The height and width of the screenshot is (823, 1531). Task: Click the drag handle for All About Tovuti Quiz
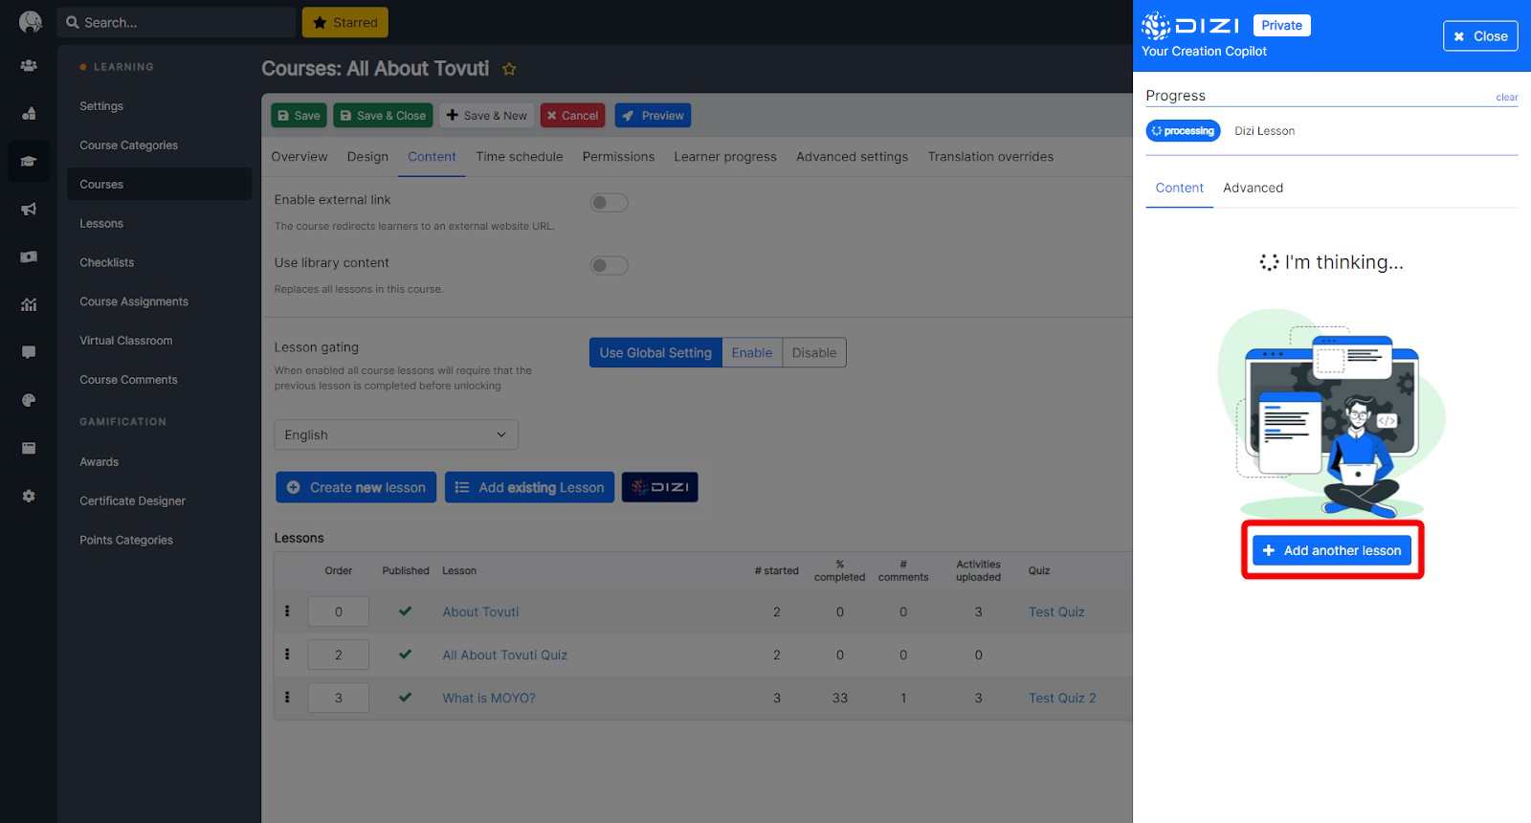(287, 654)
